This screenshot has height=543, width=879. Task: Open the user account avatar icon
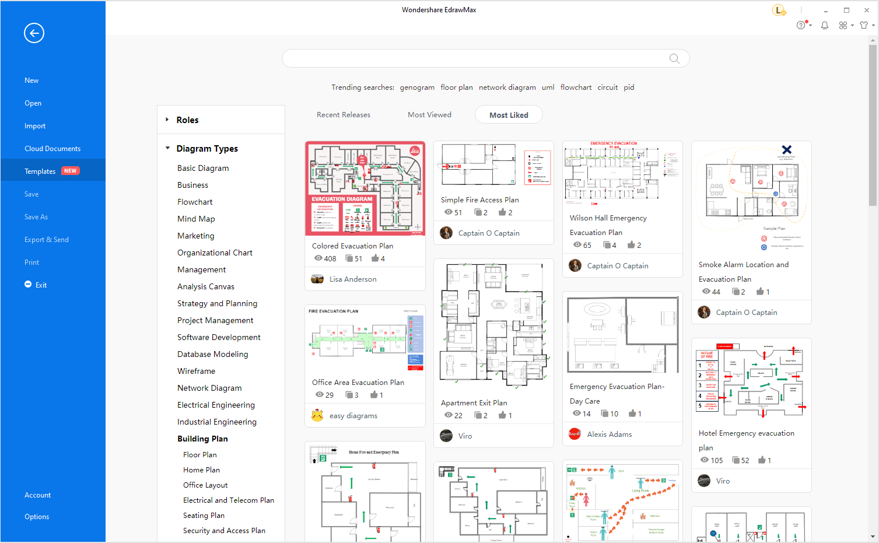pos(779,10)
